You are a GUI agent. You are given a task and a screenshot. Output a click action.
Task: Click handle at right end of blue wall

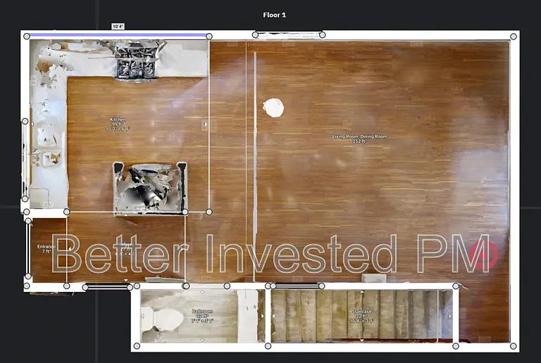[209, 36]
